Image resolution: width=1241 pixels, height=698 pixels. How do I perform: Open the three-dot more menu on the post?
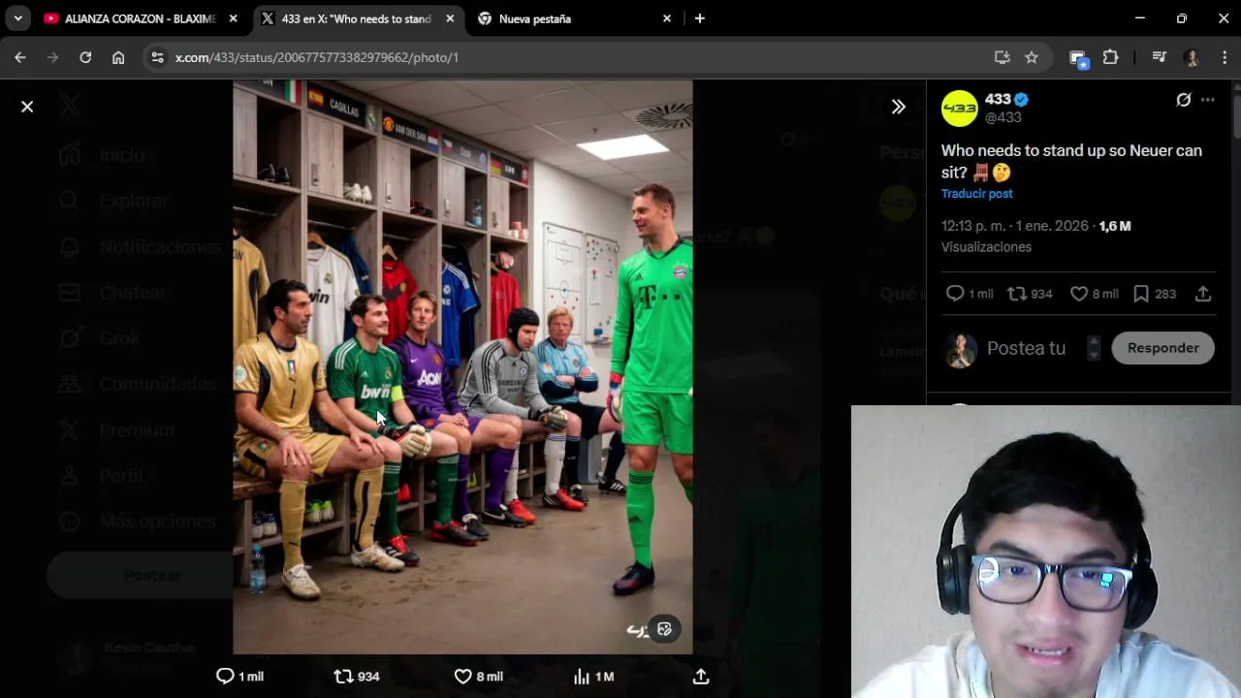tap(1207, 100)
